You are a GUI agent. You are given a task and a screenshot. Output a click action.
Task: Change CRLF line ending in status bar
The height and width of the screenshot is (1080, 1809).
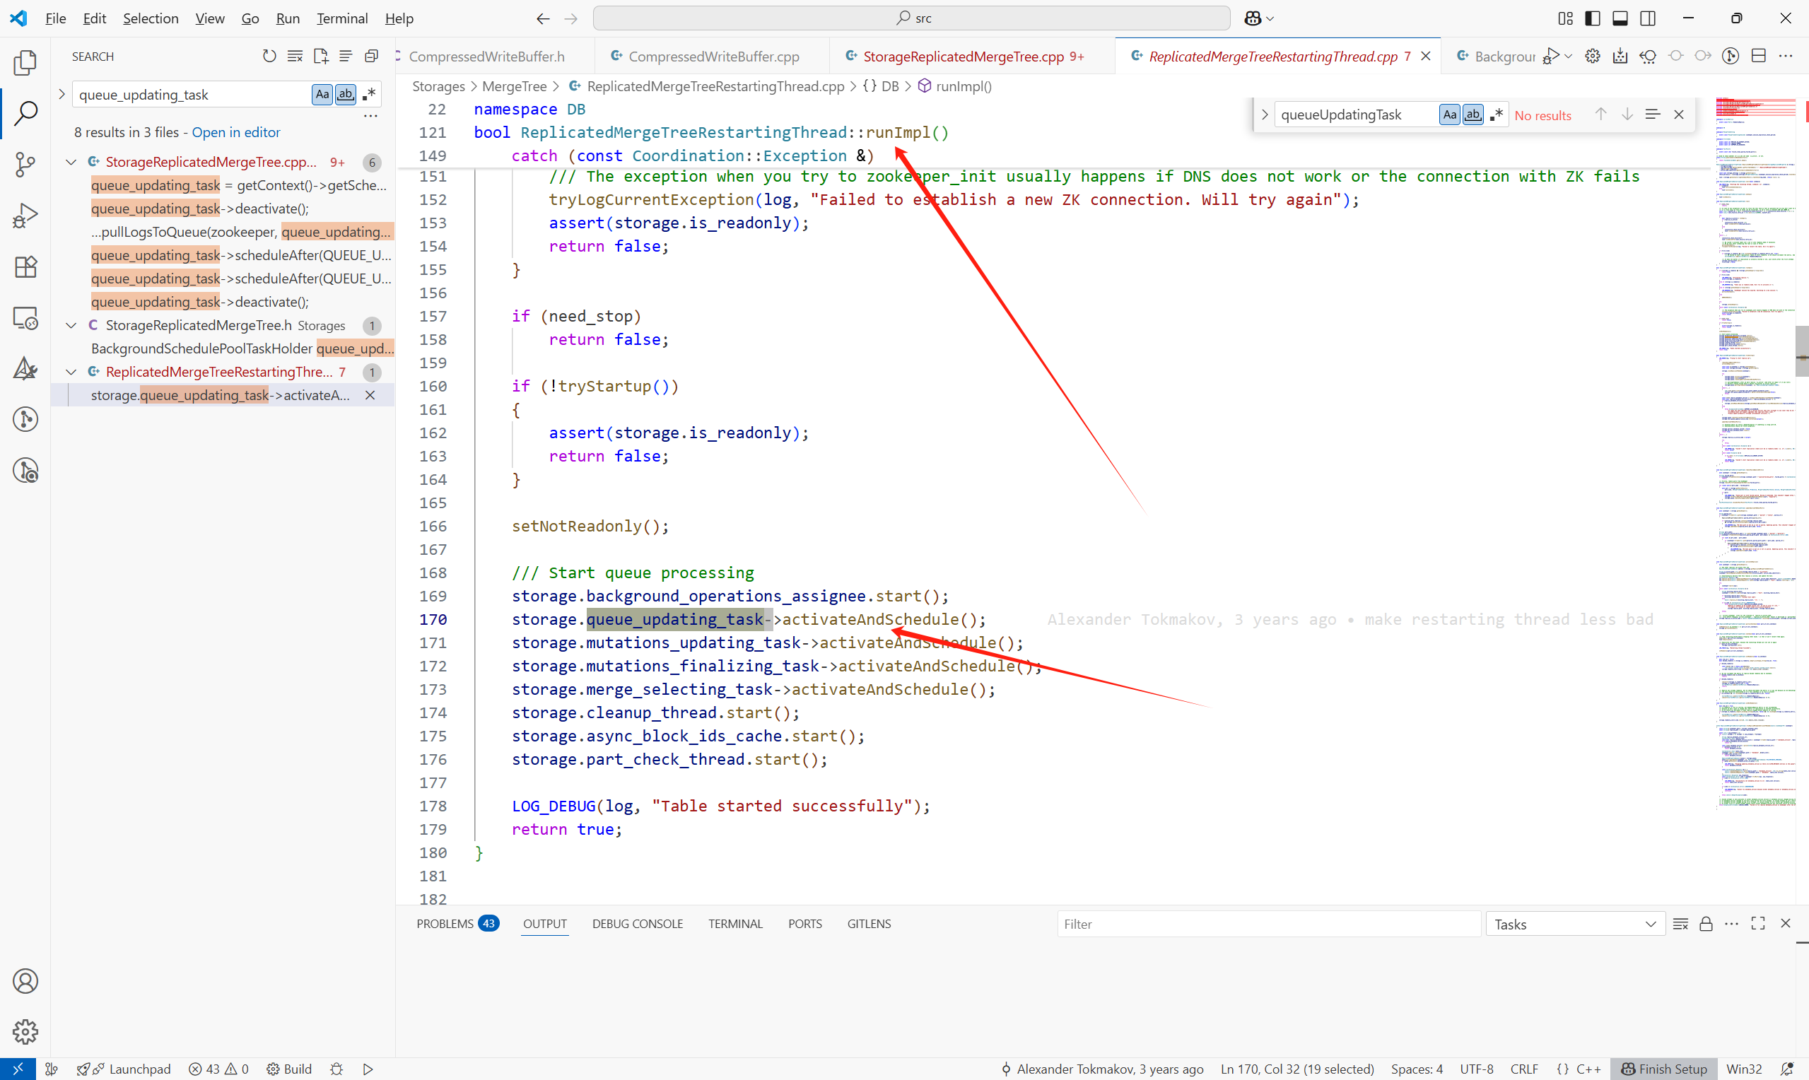pos(1523,1069)
